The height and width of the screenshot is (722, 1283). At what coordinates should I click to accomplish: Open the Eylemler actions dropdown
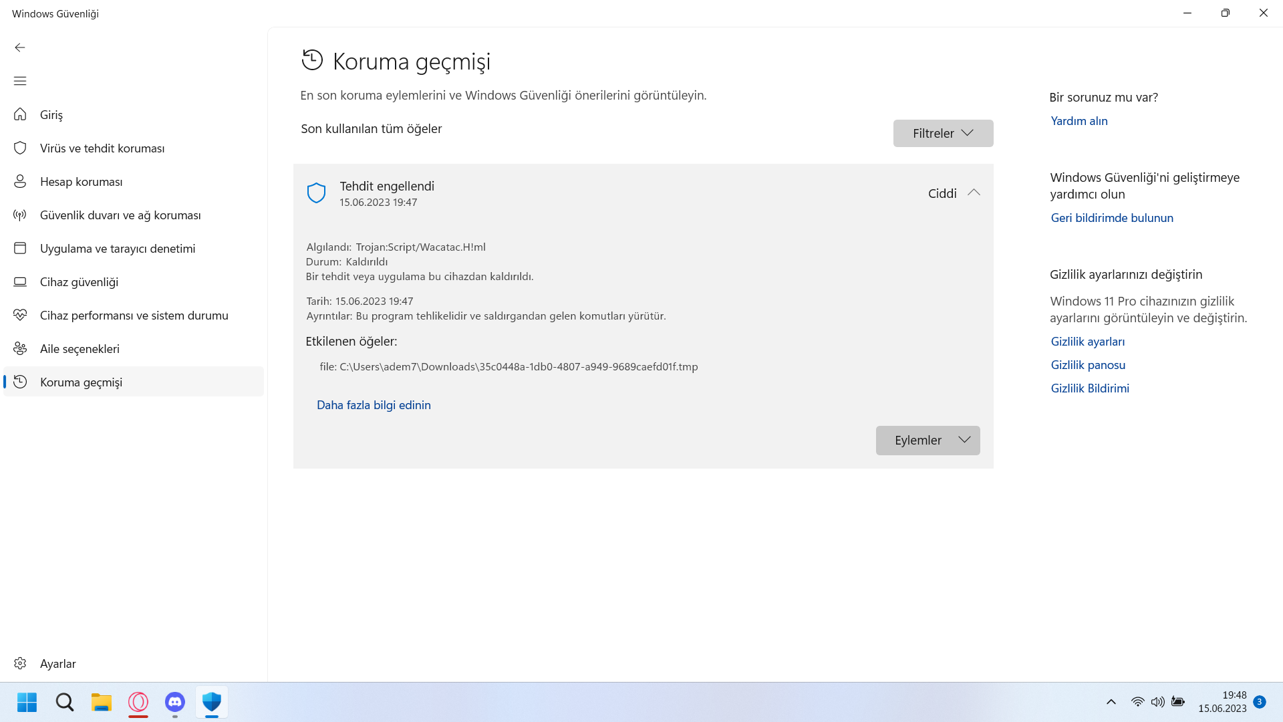(928, 441)
